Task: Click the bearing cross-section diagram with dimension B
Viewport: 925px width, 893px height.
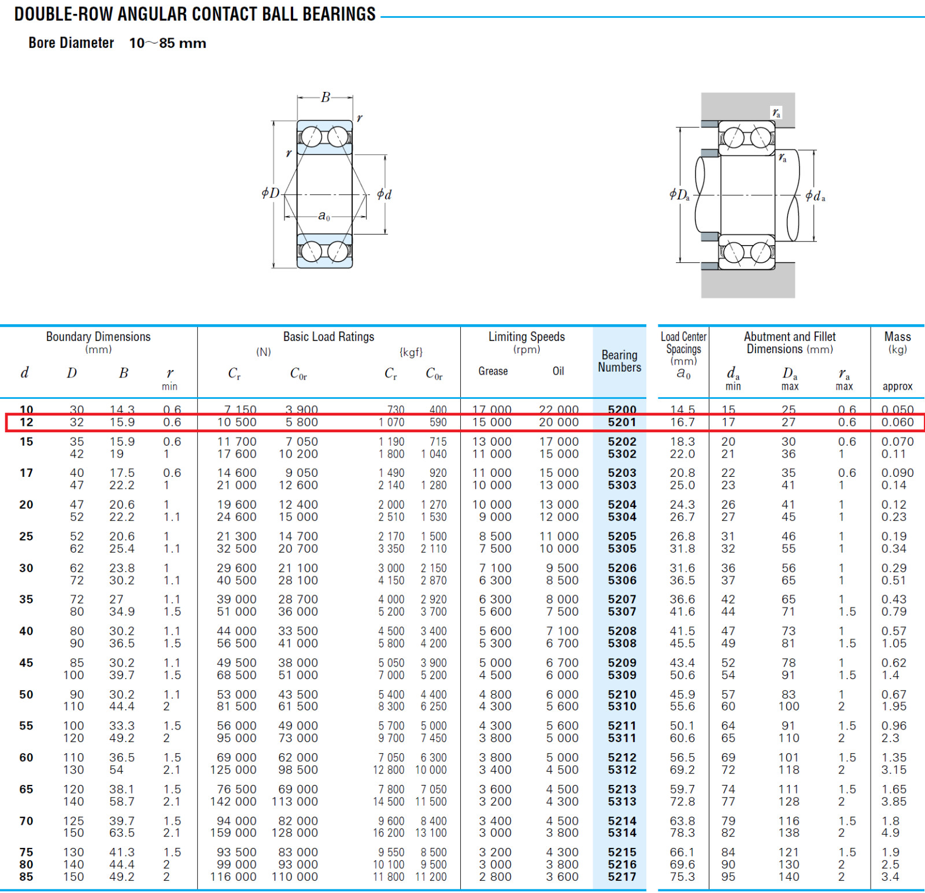Action: (327, 181)
